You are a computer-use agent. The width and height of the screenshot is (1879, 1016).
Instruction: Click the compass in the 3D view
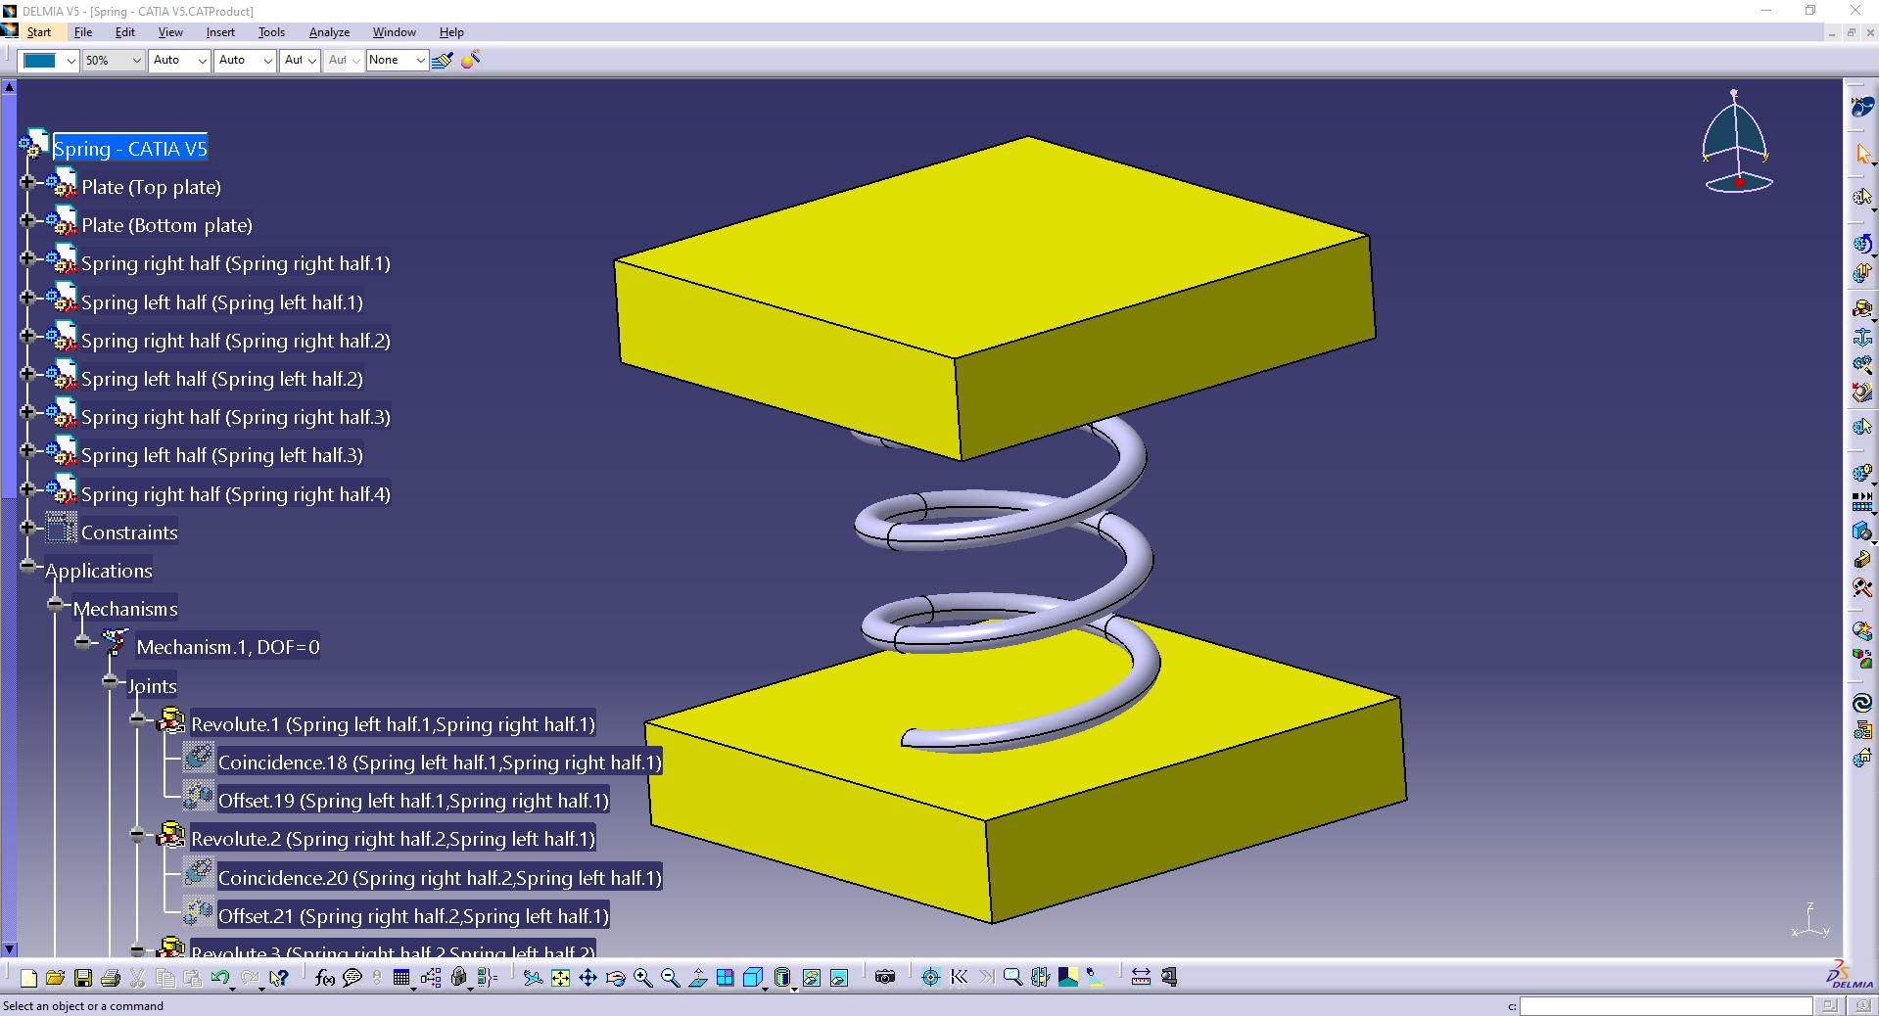pyautogui.click(x=1737, y=143)
